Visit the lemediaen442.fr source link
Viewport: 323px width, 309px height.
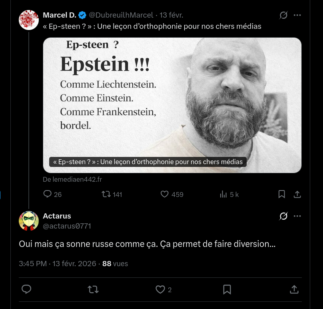click(72, 180)
